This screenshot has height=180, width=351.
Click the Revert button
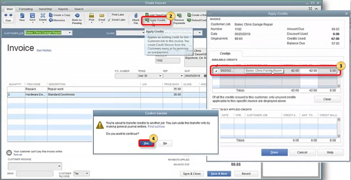click(246, 174)
